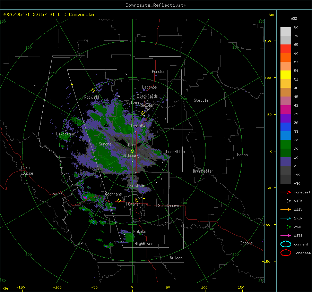The height and width of the screenshot is (292, 312).
Task: Click the Vulcan label
Action: (176, 258)
